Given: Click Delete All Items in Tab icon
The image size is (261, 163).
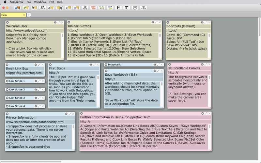Looking at the screenshot, I should coord(143,7).
